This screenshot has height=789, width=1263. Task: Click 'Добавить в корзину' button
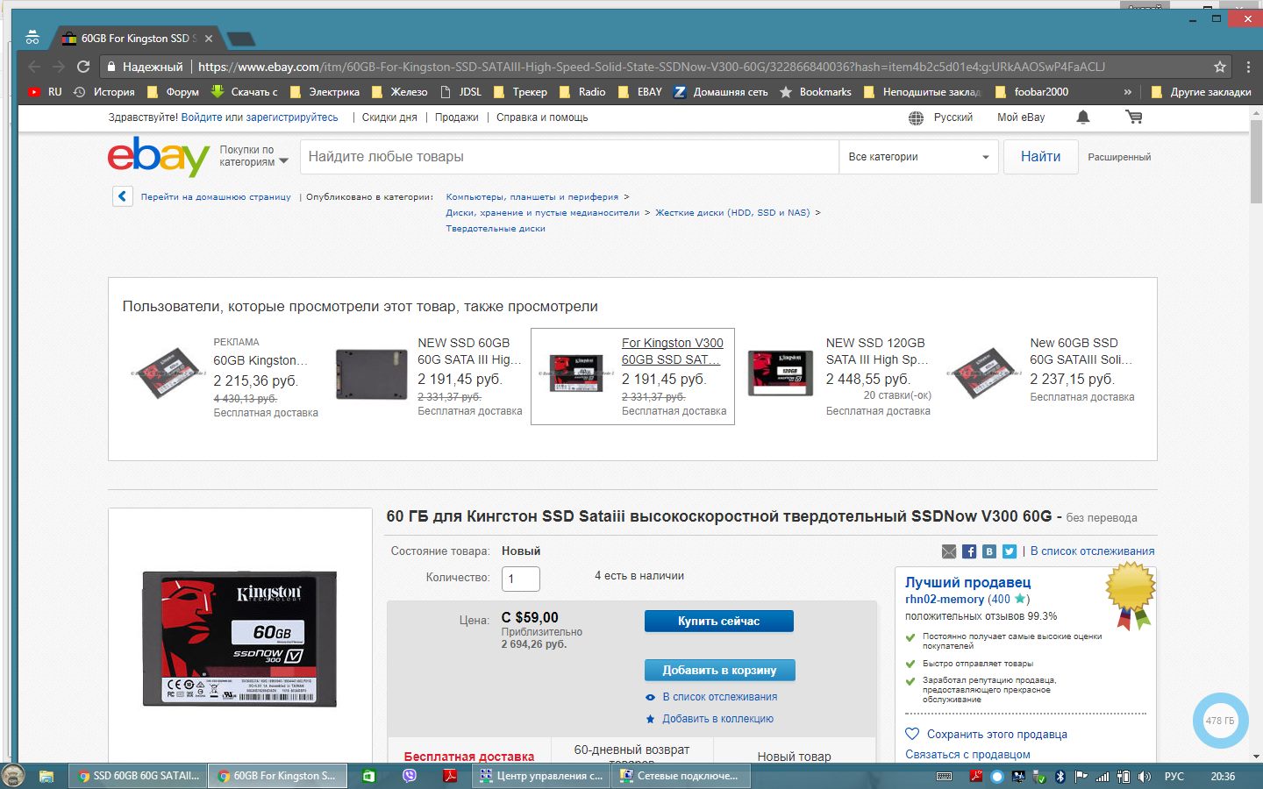pyautogui.click(x=719, y=670)
